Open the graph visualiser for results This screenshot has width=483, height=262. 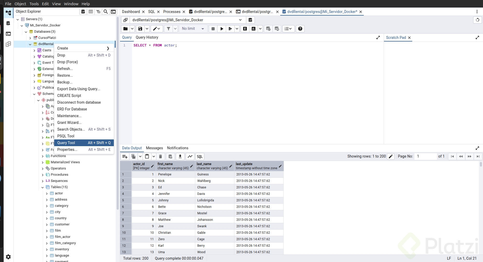(x=190, y=157)
